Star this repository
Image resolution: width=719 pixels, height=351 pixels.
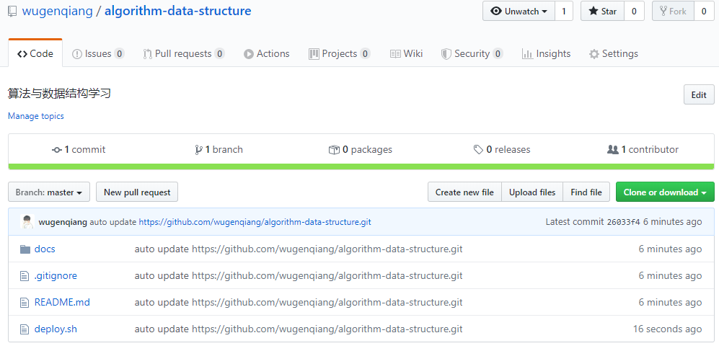tap(602, 12)
